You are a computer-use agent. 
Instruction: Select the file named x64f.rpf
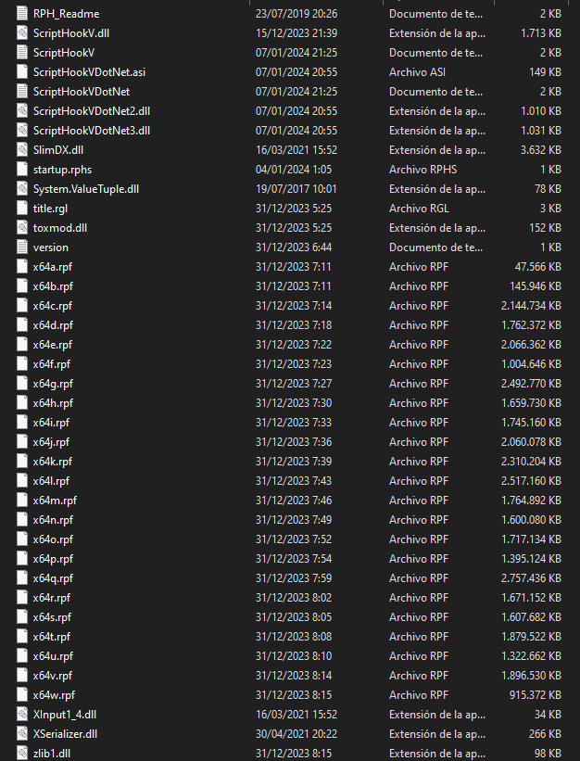coord(51,364)
